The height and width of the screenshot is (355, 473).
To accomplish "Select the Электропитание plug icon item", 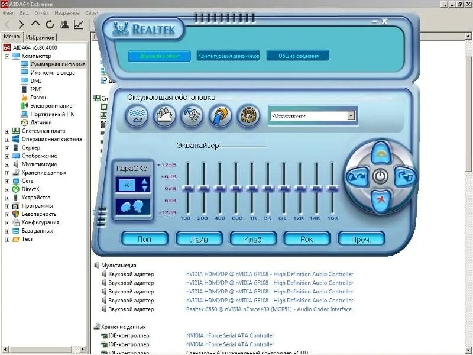I will click(24, 106).
